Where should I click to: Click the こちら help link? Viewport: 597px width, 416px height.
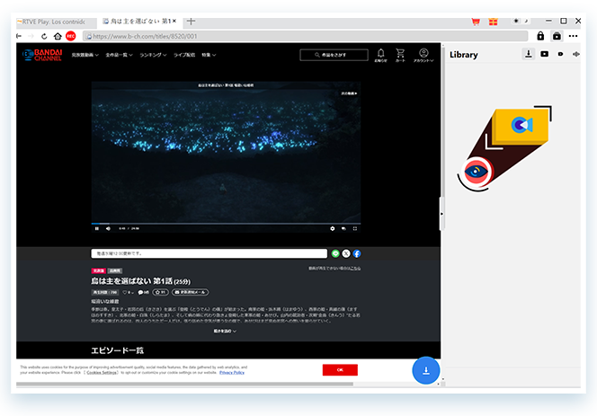tap(356, 269)
